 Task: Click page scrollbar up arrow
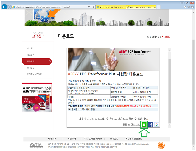click(x=194, y=13)
